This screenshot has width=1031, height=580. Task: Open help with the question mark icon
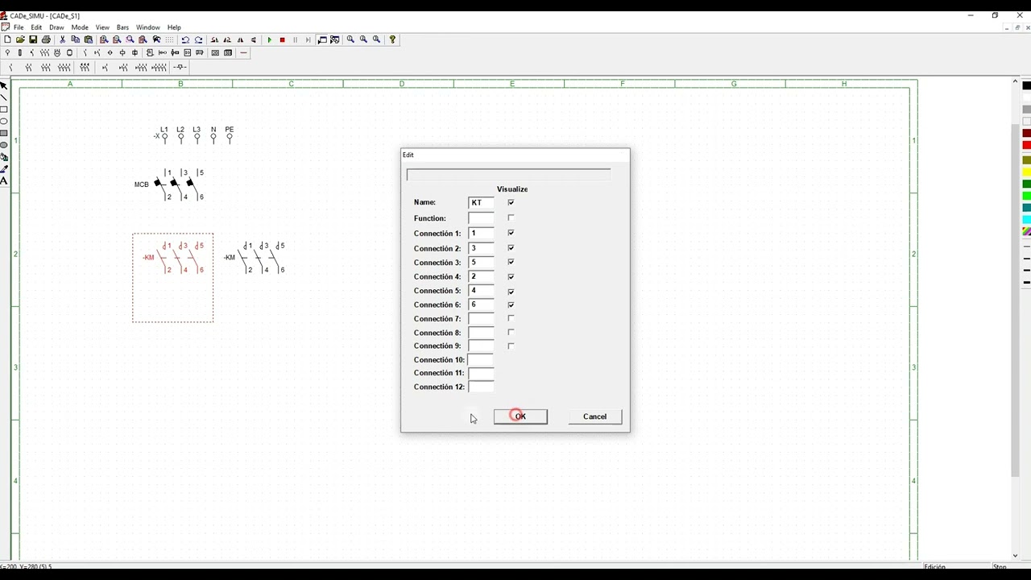click(392, 39)
